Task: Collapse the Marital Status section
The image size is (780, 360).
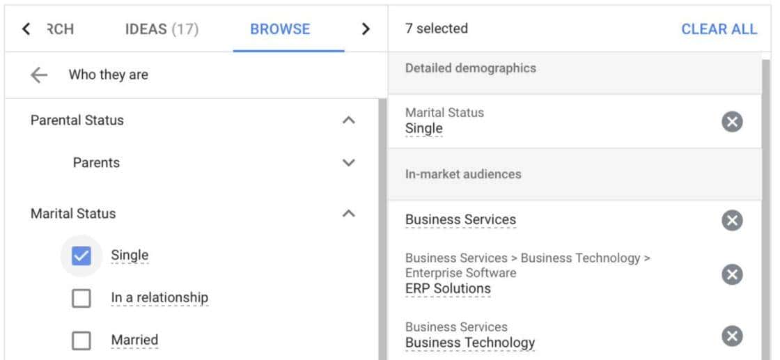Action: point(349,214)
